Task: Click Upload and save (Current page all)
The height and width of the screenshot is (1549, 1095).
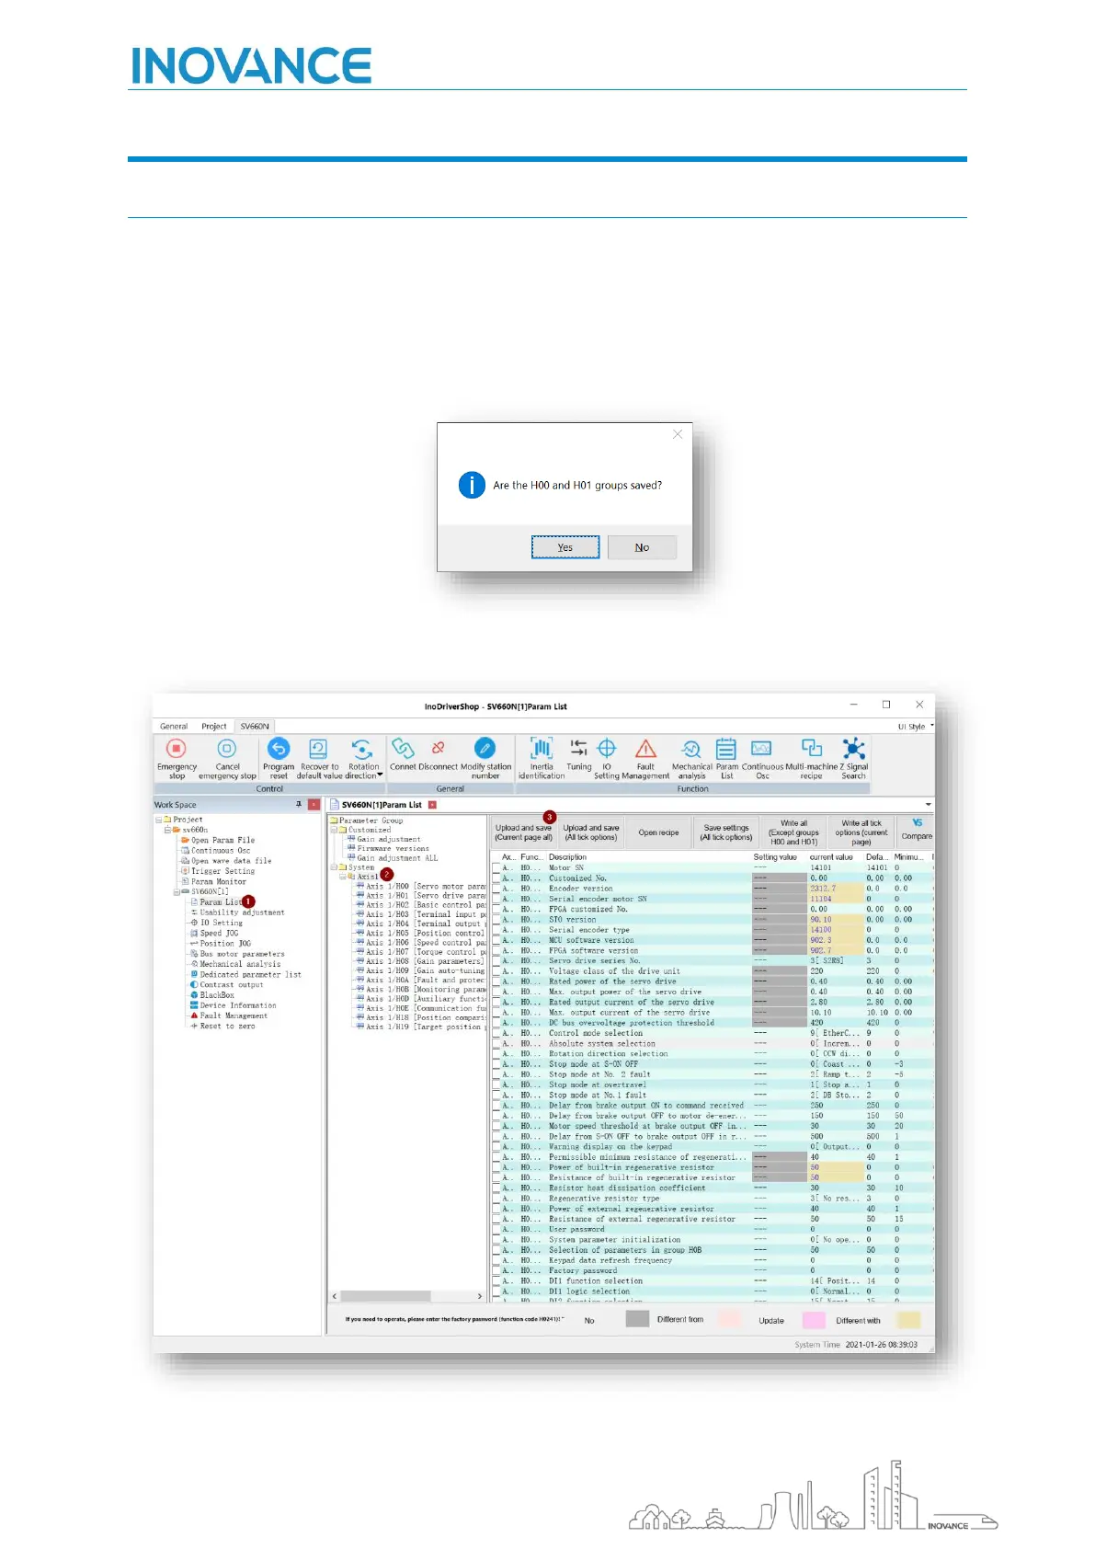Action: pos(523,832)
